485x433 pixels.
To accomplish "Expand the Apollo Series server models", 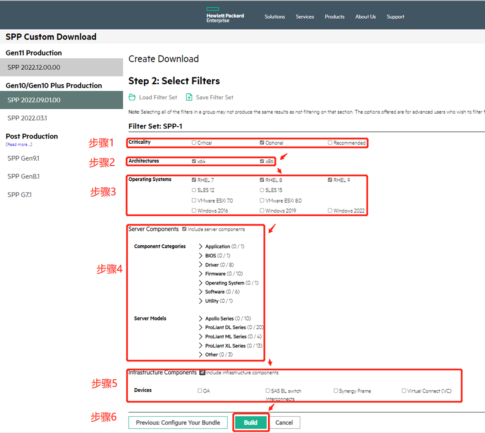I will (201, 319).
